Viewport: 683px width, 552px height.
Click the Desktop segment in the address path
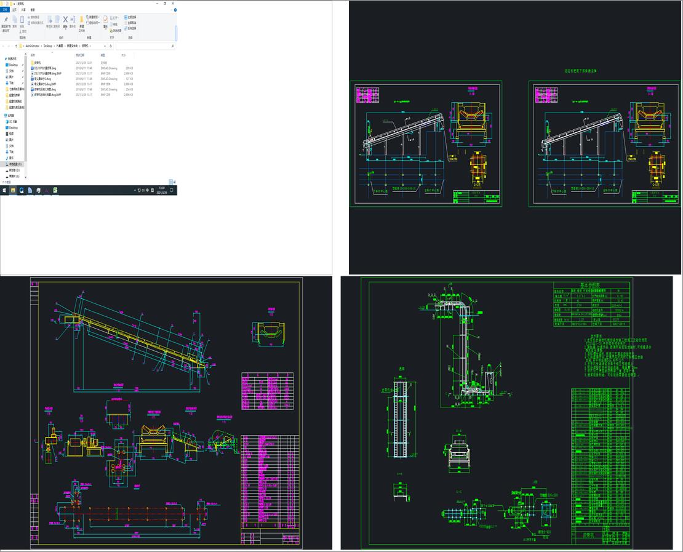pyautogui.click(x=47, y=46)
